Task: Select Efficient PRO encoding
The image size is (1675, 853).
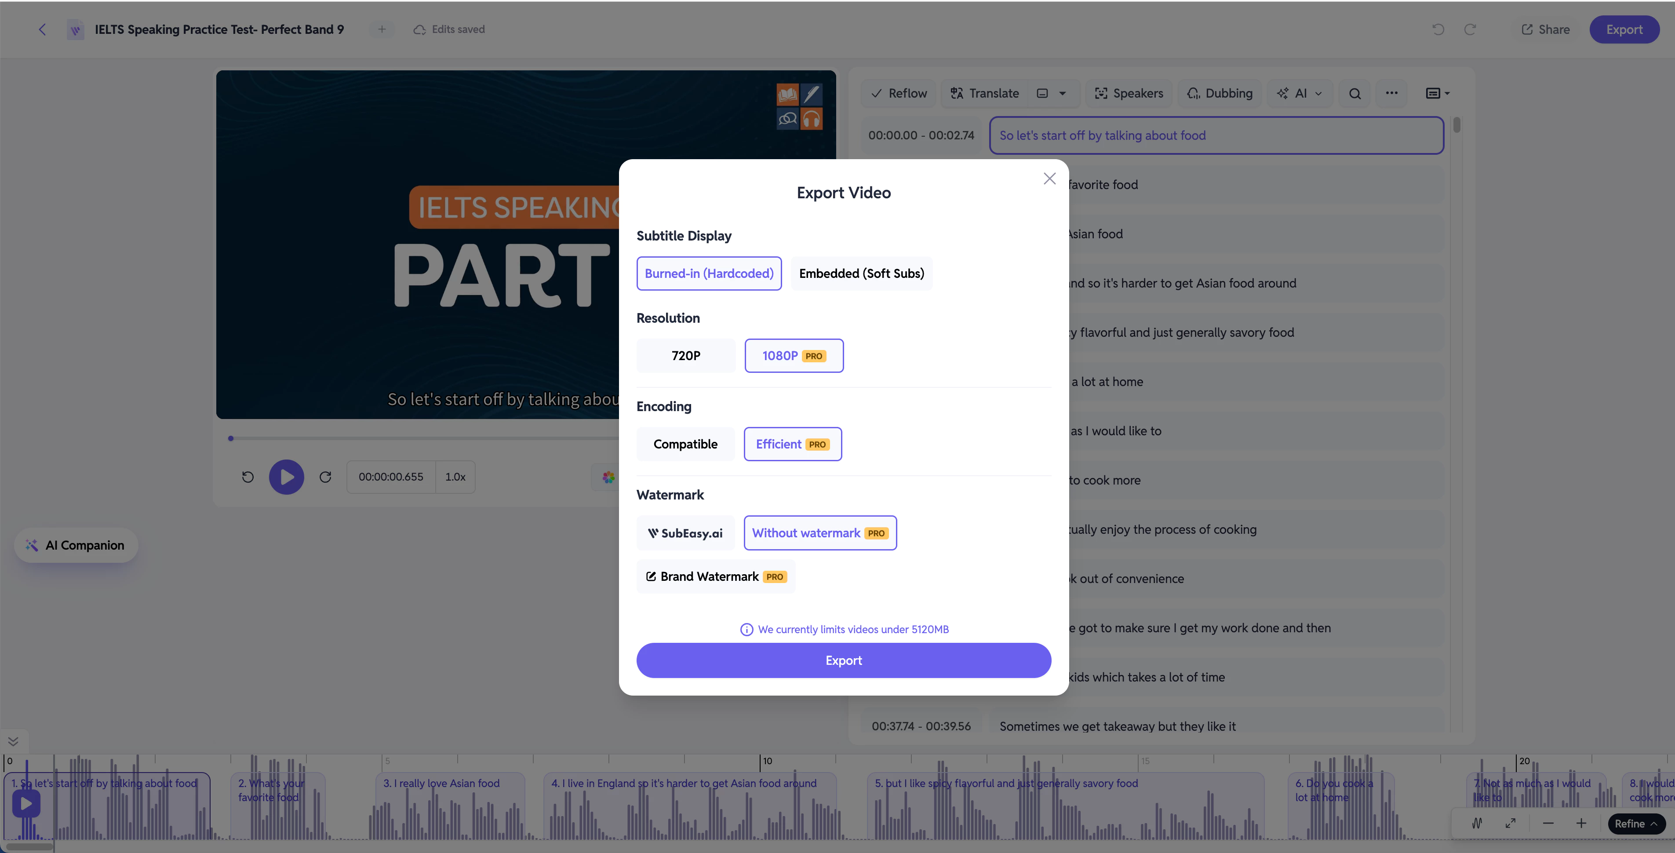Action: 793,444
